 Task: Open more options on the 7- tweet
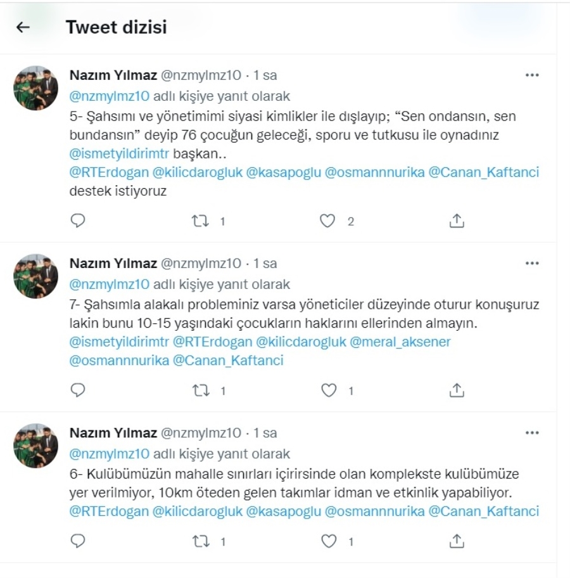[532, 263]
